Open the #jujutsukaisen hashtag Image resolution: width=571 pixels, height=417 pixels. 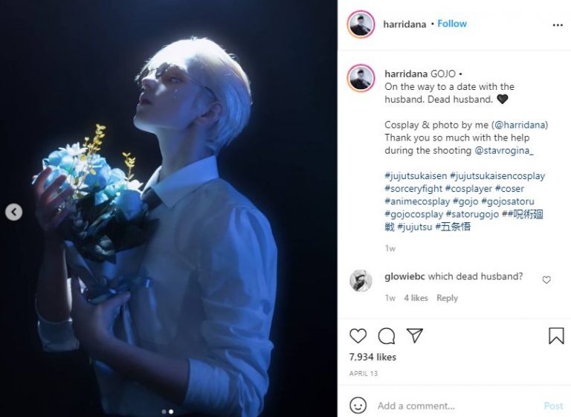pyautogui.click(x=416, y=175)
